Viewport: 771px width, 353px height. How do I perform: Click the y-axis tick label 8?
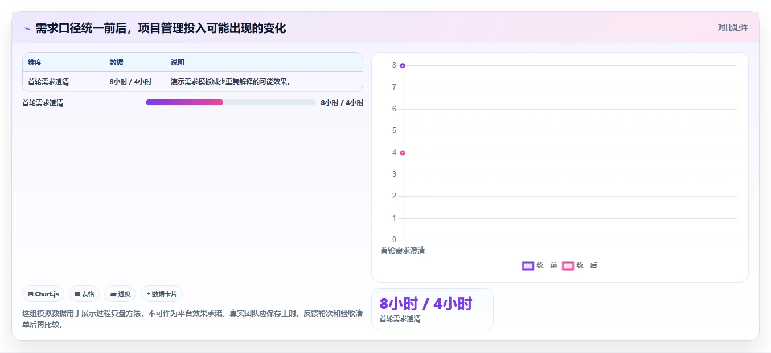[x=394, y=65]
